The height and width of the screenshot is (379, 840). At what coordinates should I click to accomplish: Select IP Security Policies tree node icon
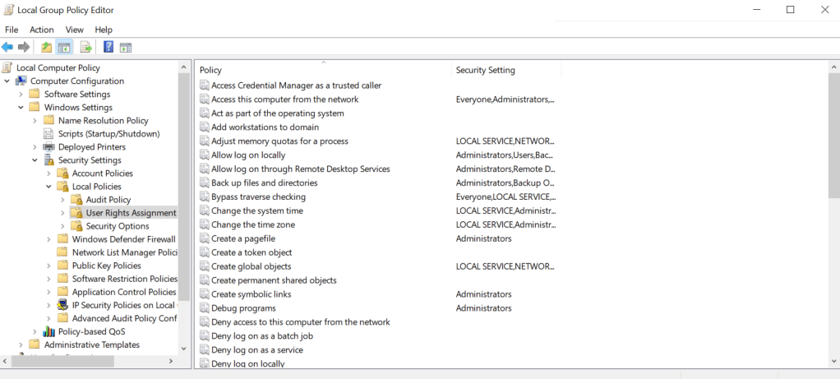[x=62, y=305]
